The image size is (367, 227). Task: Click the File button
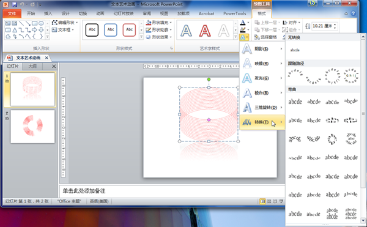click(x=12, y=13)
